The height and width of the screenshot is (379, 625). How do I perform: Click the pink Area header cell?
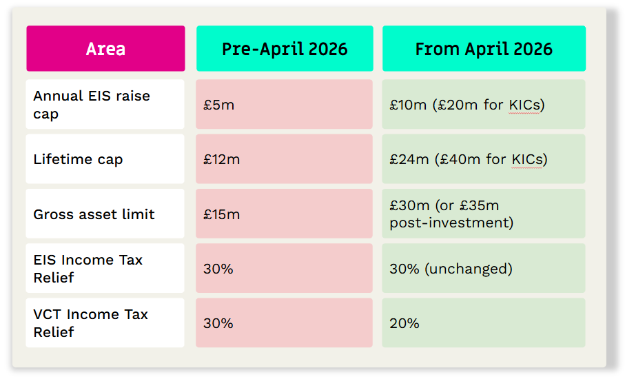(105, 49)
